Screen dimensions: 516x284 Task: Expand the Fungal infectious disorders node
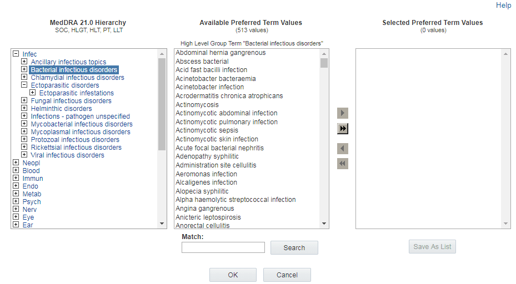click(24, 101)
